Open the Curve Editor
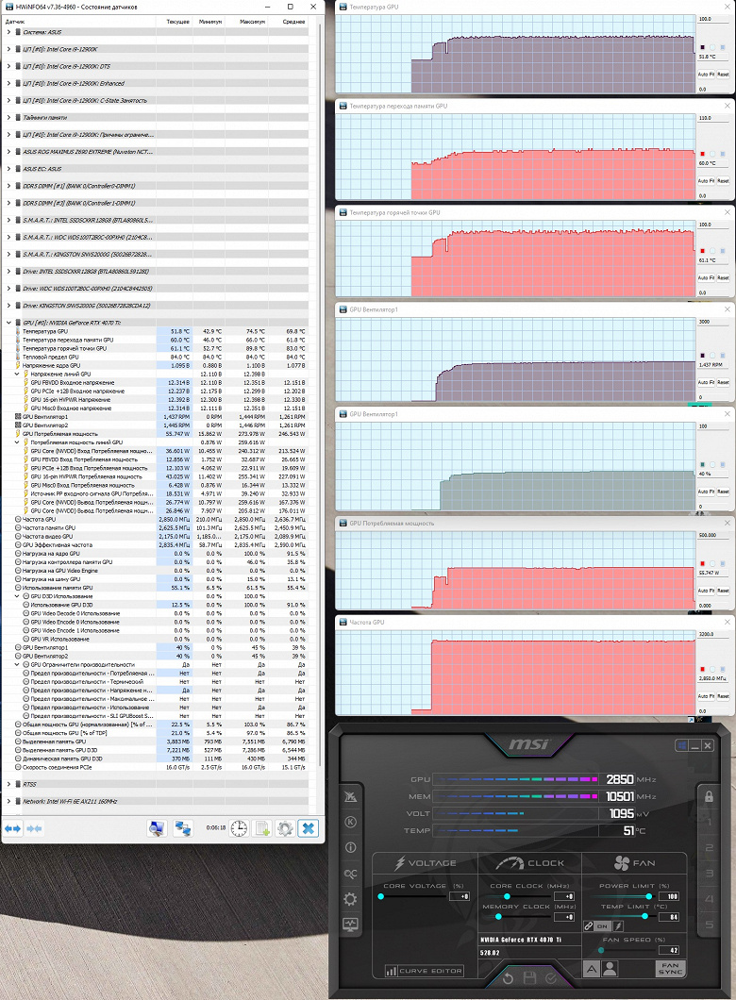Image resolution: width=736 pixels, height=1000 pixels. [x=424, y=971]
